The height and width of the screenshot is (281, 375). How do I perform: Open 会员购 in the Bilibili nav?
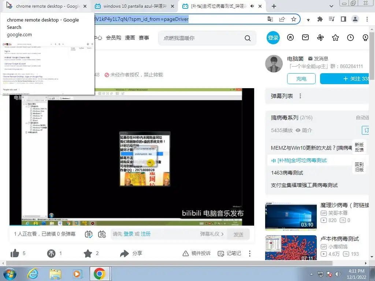tap(114, 38)
